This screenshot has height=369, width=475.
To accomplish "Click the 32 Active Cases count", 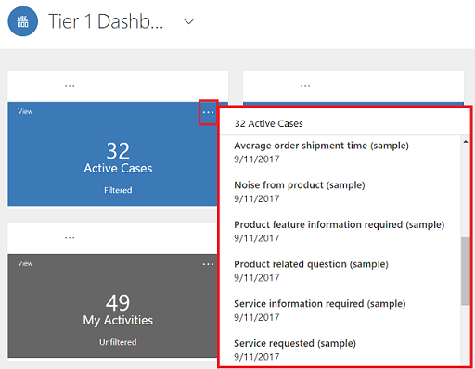I will coord(118,151).
